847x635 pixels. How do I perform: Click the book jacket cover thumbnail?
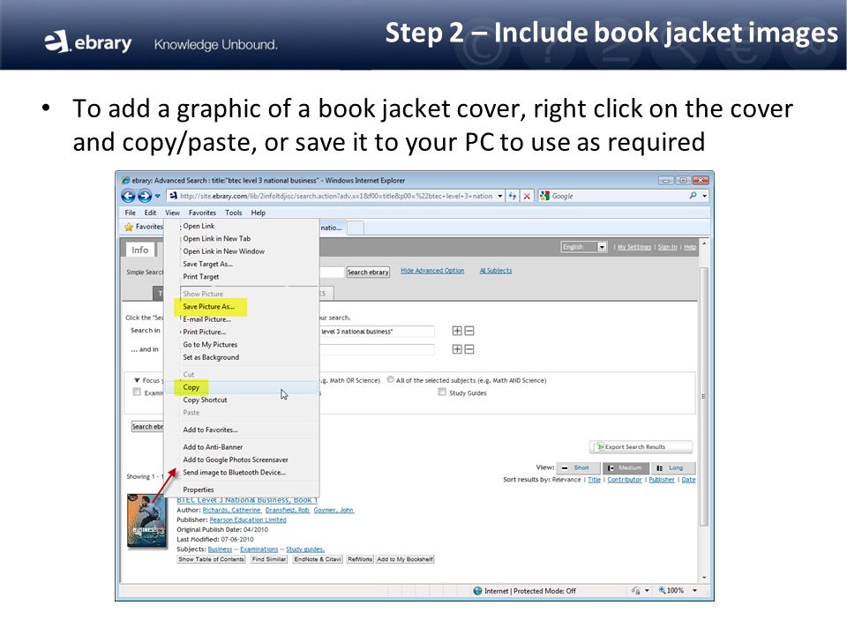tap(147, 521)
